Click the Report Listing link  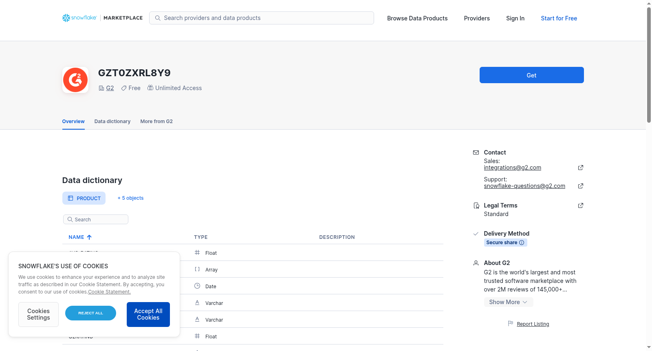[x=533, y=324]
